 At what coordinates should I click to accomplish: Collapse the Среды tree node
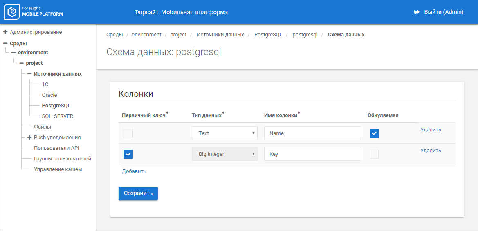coord(5,43)
